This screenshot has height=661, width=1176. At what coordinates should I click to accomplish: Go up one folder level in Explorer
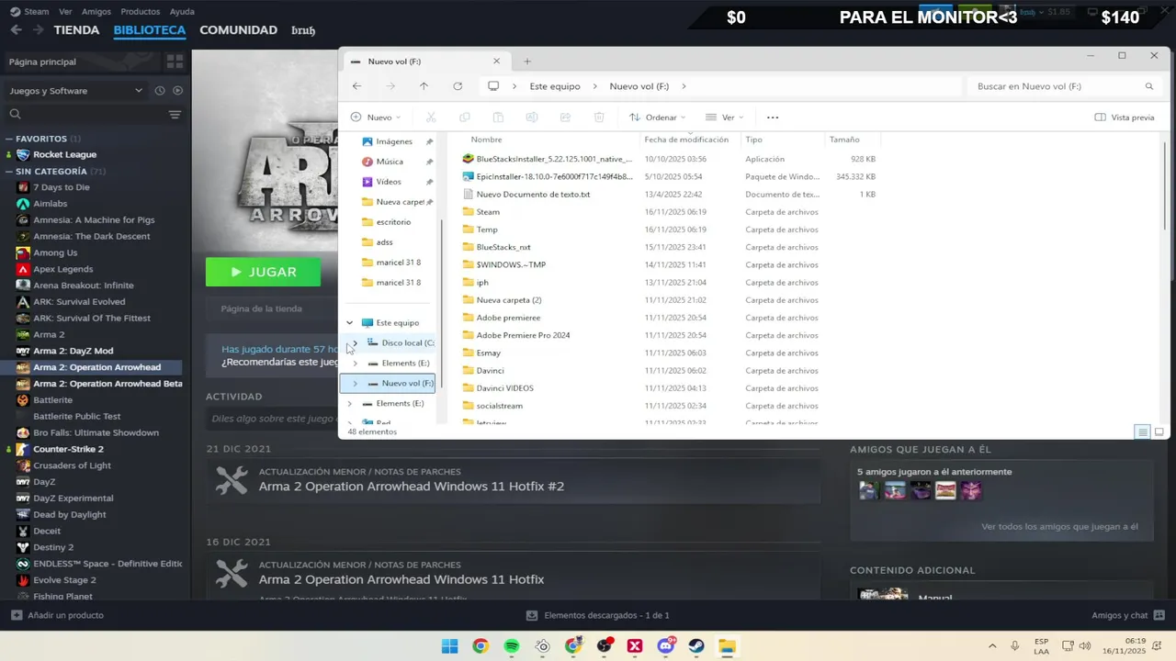click(x=424, y=86)
